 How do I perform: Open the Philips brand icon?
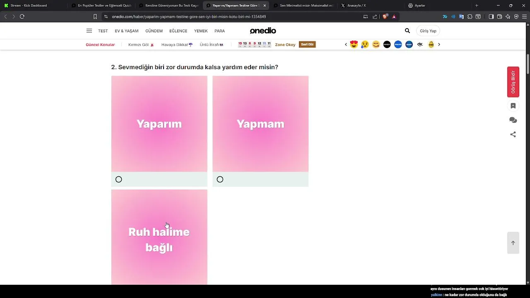(398, 44)
